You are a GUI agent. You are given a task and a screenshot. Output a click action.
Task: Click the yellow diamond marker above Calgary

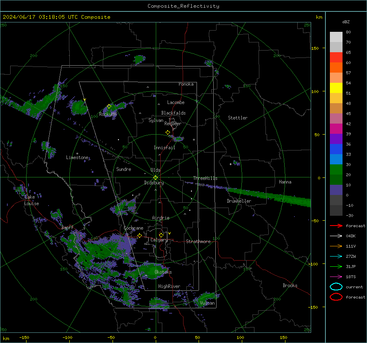pyautogui.click(x=161, y=235)
